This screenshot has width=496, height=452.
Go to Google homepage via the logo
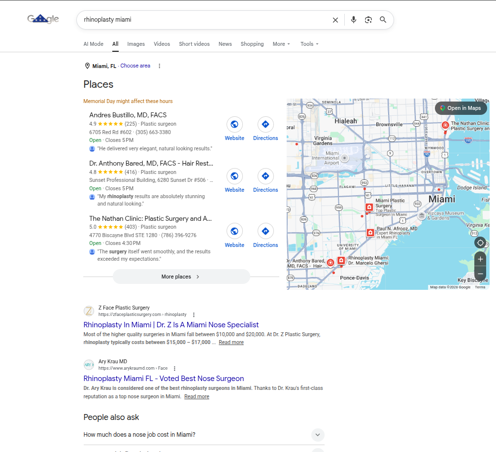(x=43, y=19)
